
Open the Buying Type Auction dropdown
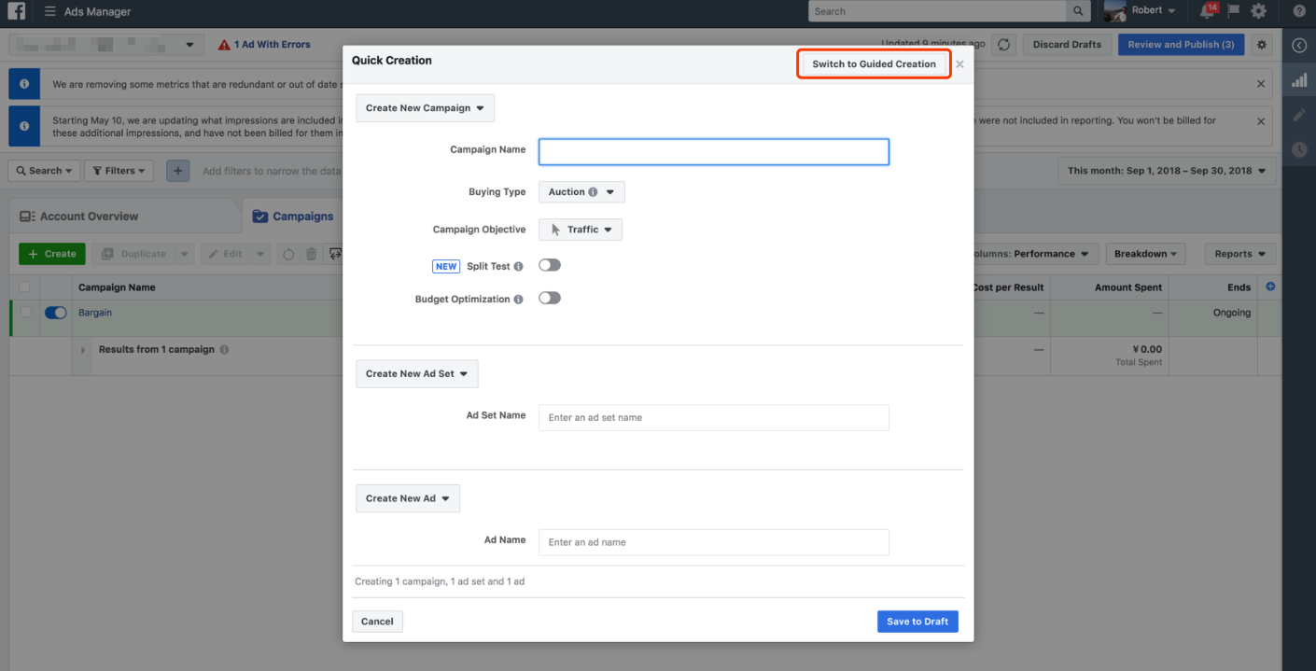(x=581, y=192)
